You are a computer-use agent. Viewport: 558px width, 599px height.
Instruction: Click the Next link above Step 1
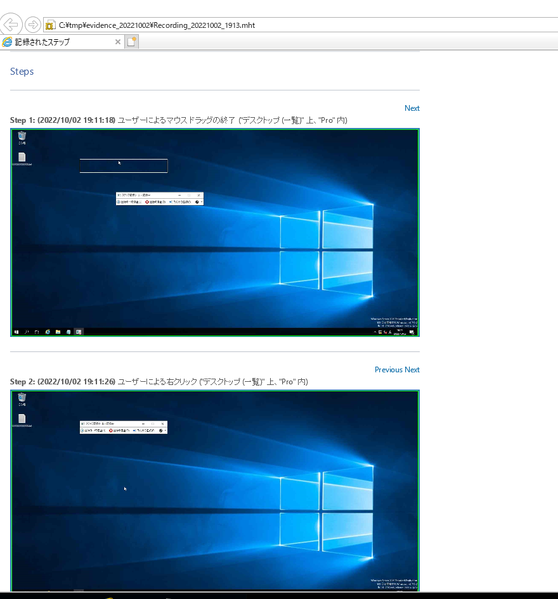pos(412,108)
